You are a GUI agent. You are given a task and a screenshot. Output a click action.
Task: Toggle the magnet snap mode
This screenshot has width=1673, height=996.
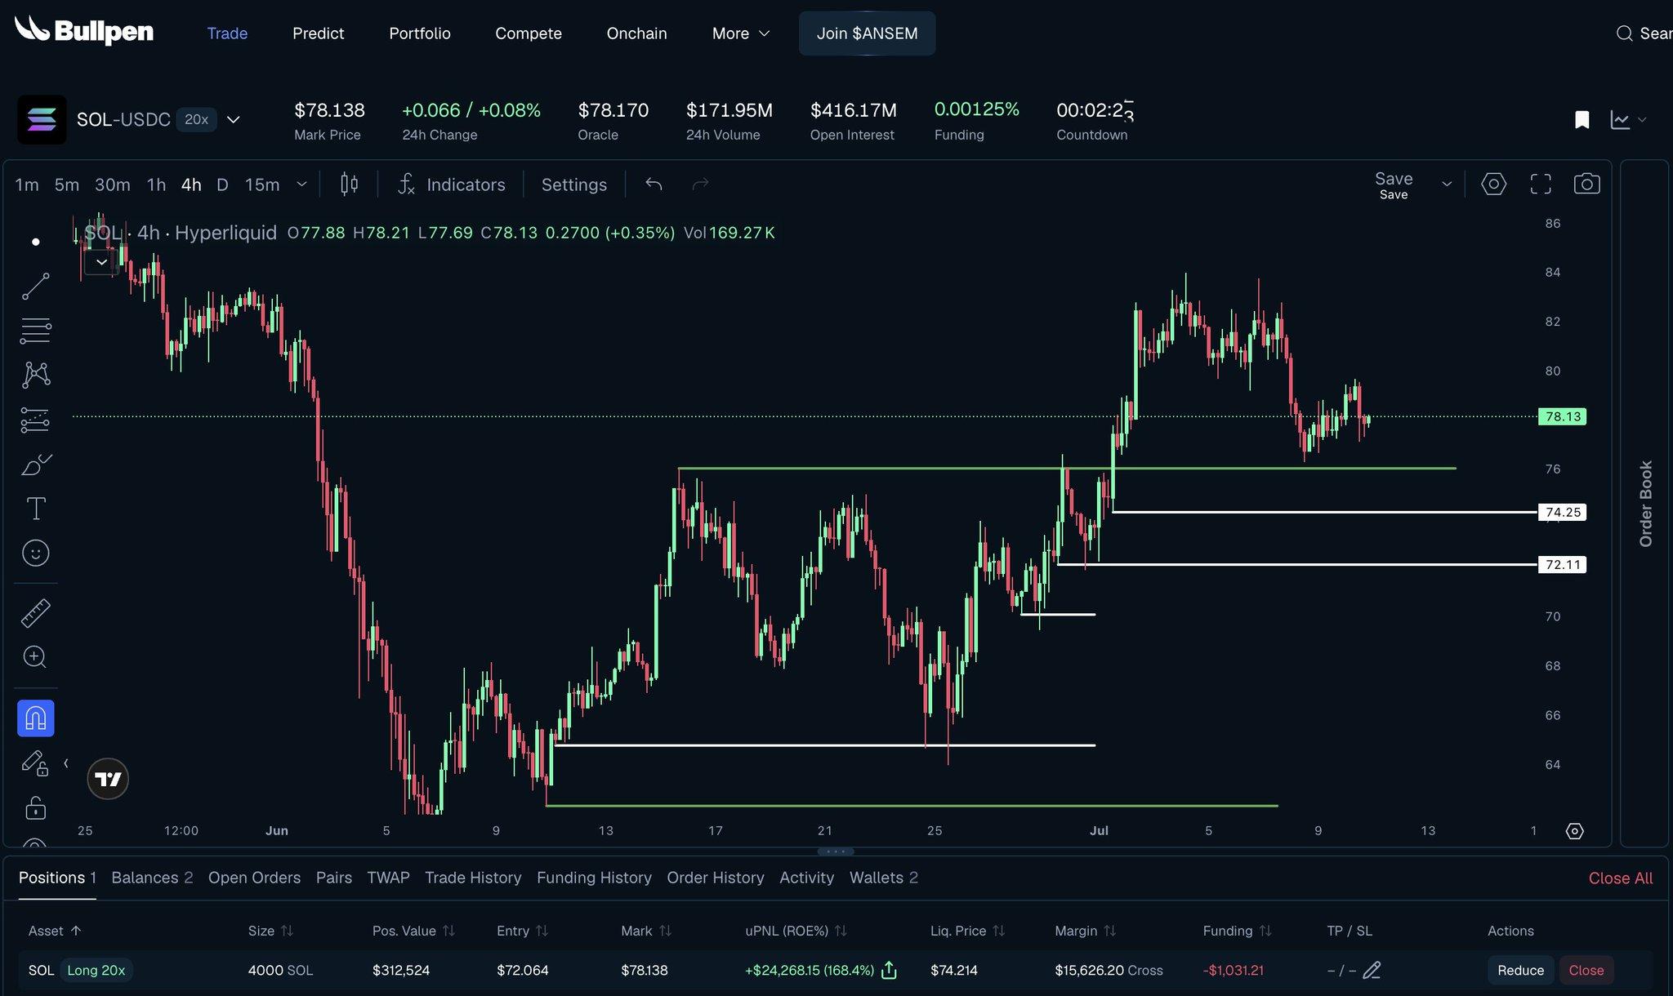(x=35, y=718)
